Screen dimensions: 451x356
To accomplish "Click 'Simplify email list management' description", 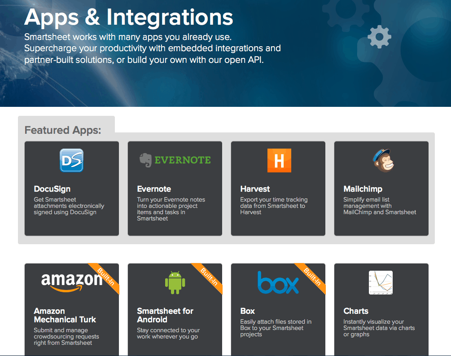I will (380, 206).
